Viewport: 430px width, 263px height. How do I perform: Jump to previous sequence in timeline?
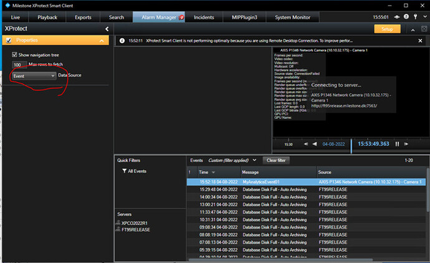[x=306, y=144]
